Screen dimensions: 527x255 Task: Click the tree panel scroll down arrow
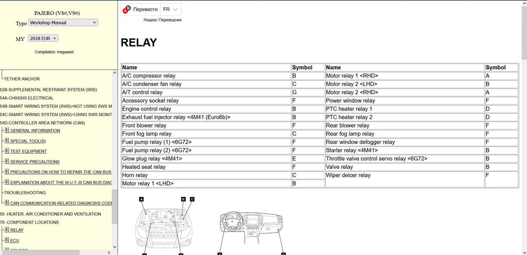click(115, 247)
